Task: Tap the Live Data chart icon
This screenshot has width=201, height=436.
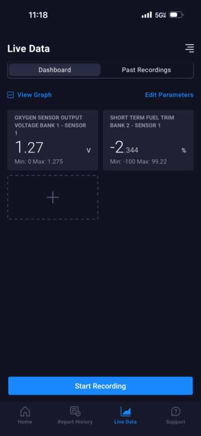Action: point(126,411)
